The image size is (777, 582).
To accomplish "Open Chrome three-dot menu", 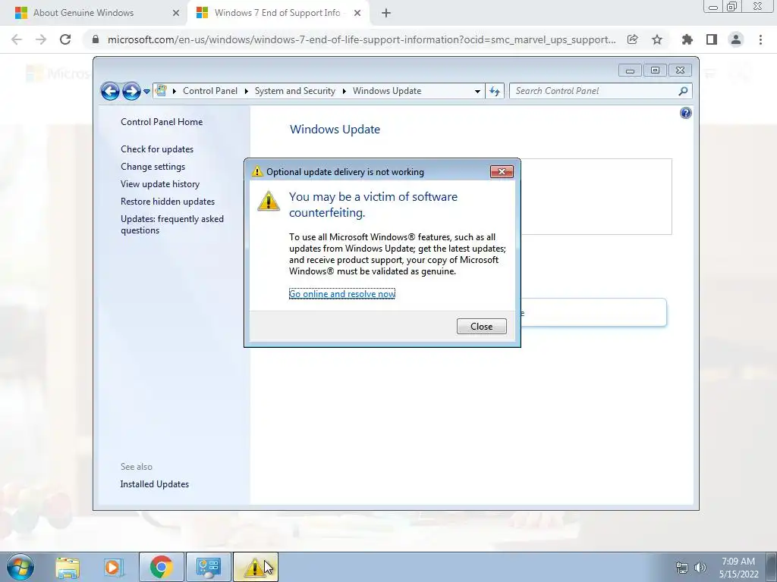I will pos(760,39).
